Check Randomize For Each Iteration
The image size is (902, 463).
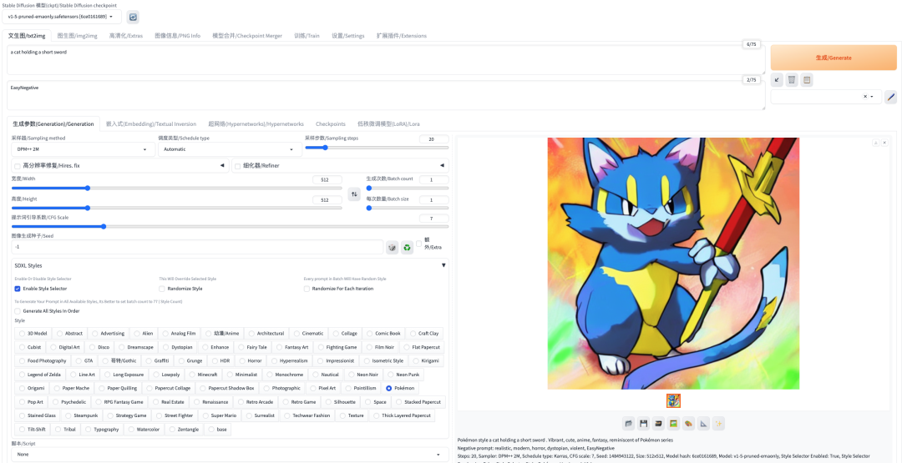click(307, 289)
